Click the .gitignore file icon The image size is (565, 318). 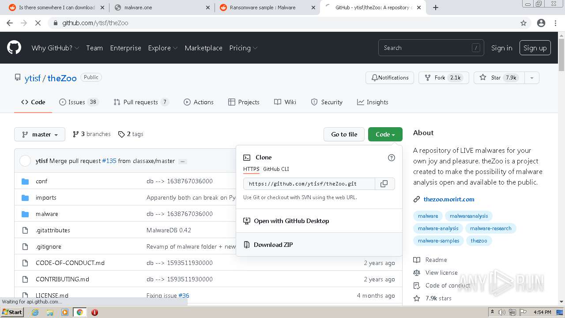click(x=25, y=246)
